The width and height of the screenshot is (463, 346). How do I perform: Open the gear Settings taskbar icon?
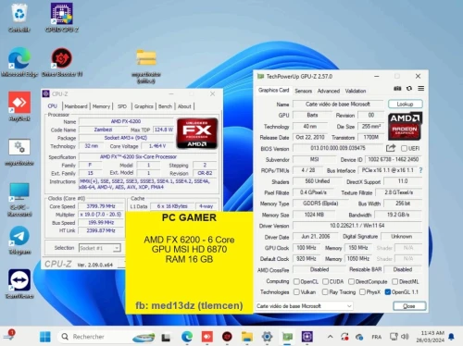pos(267,337)
